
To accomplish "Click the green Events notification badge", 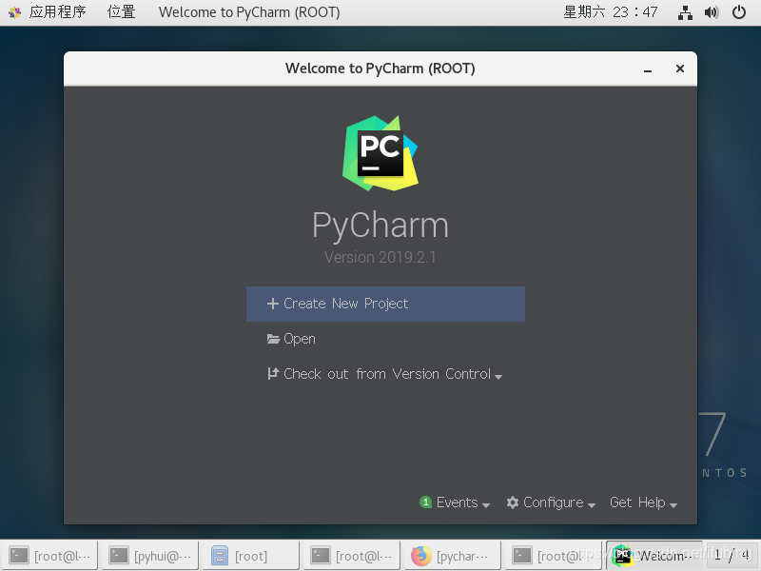I will (x=425, y=502).
